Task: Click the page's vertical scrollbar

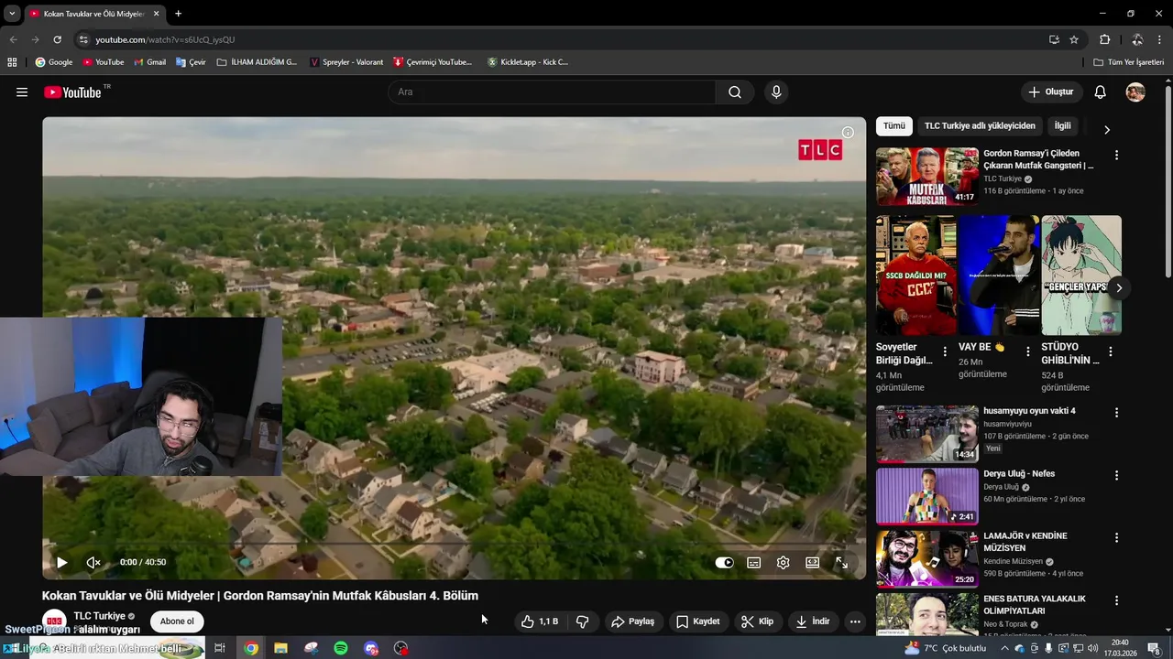Action: (1168, 181)
